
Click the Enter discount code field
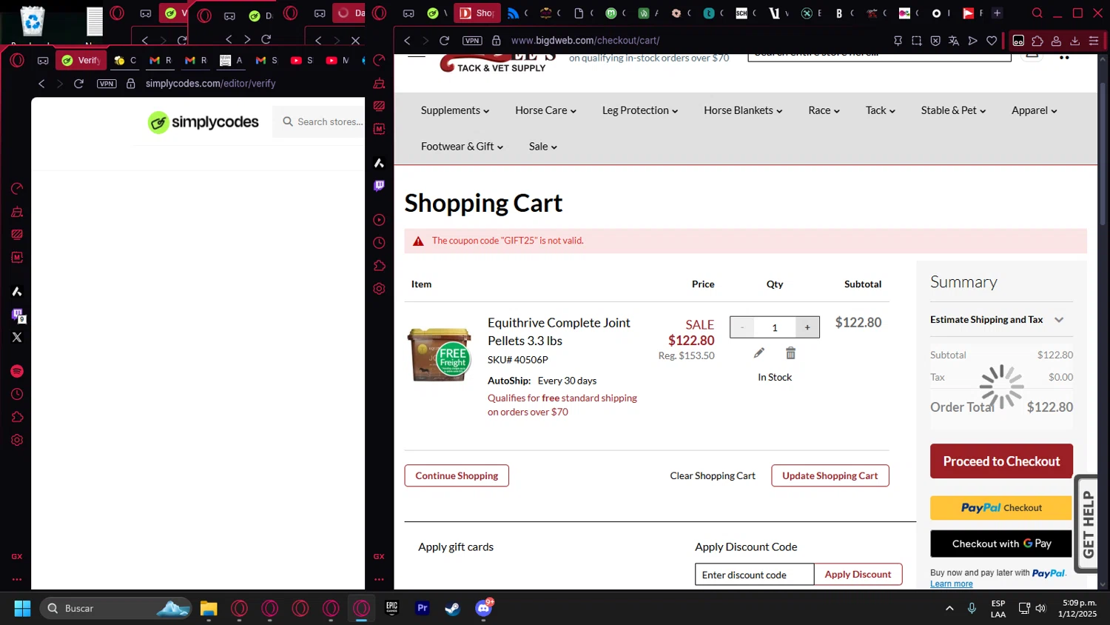tap(755, 575)
